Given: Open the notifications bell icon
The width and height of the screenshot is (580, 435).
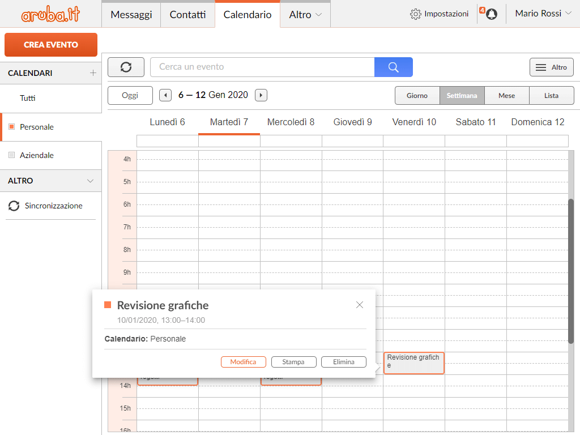Looking at the screenshot, I should point(491,14).
